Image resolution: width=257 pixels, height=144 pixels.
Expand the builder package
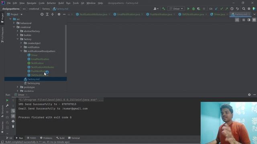pos(18,35)
